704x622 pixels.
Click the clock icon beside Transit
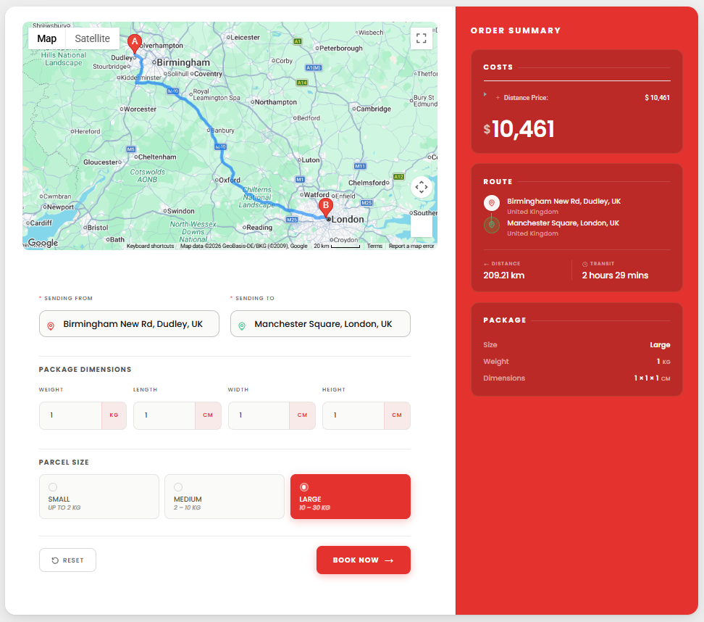click(x=584, y=264)
